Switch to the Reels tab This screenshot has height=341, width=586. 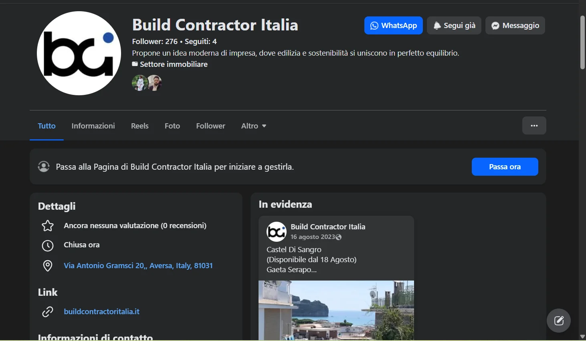(139, 126)
